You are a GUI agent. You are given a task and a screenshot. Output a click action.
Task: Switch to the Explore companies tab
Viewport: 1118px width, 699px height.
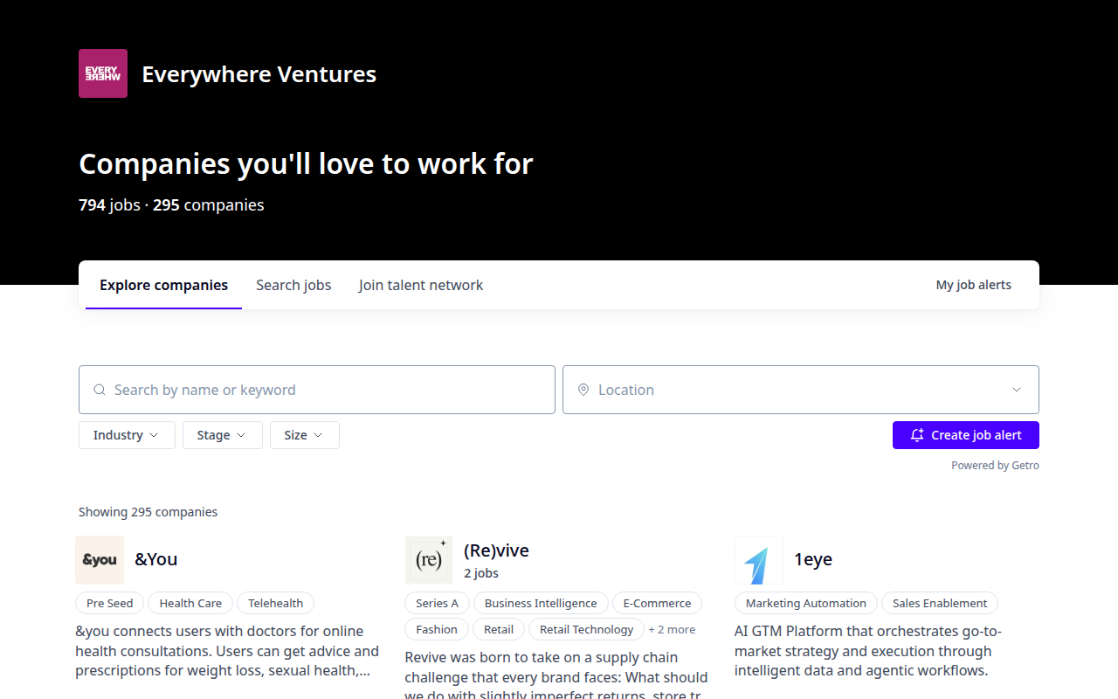pos(163,285)
